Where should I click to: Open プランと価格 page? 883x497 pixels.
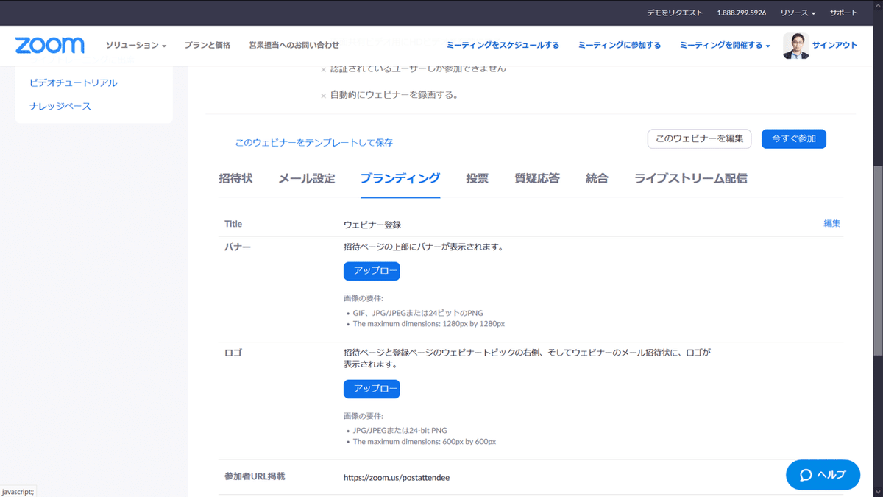point(208,46)
